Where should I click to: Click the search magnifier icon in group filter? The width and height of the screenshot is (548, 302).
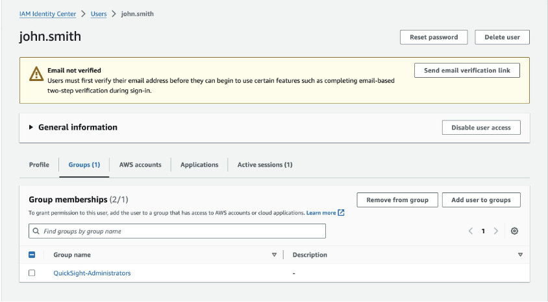(36, 231)
